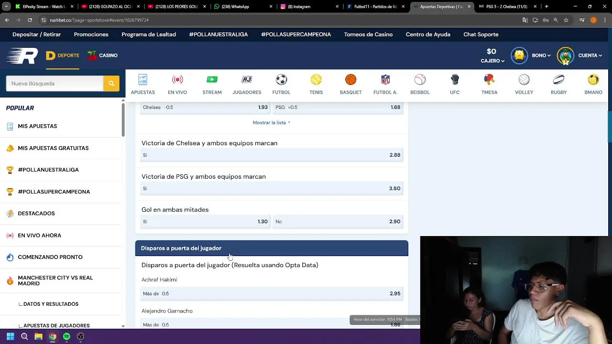The width and height of the screenshot is (612, 344).
Task: Select the Rugby ball icon
Action: point(558,79)
